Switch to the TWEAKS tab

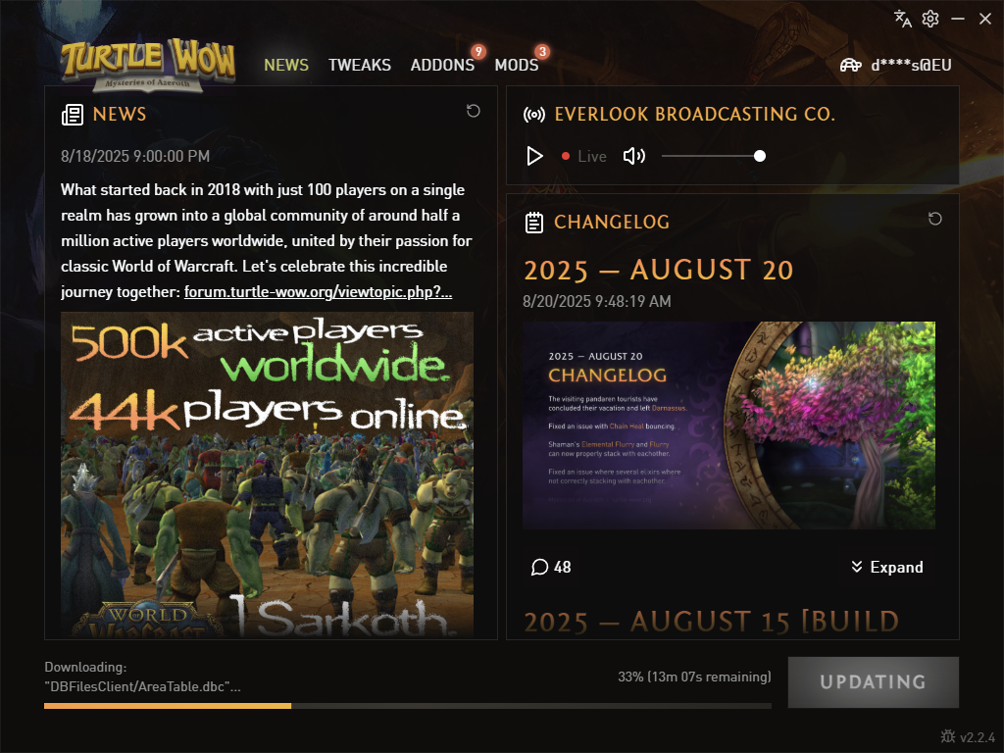(359, 65)
